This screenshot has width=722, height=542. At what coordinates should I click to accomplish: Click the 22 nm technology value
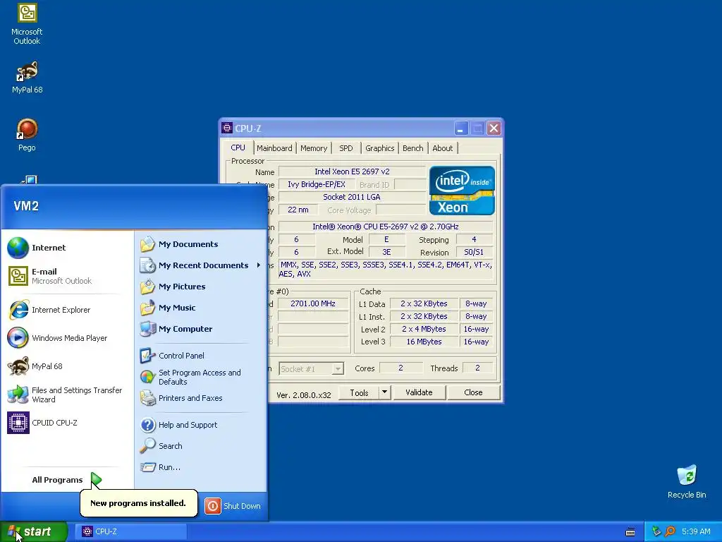tap(298, 210)
